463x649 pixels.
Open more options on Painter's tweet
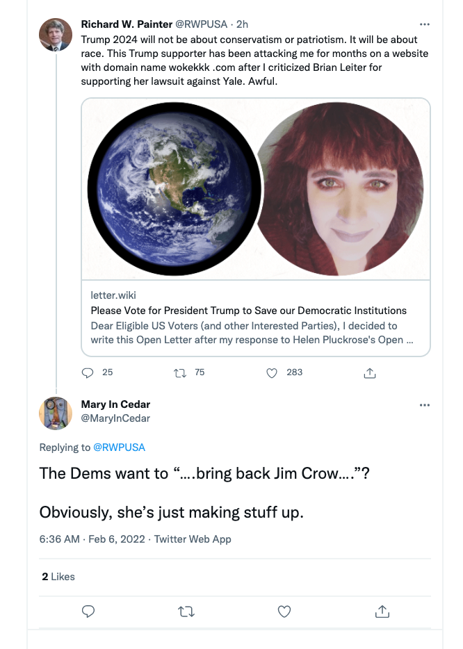pyautogui.click(x=424, y=24)
